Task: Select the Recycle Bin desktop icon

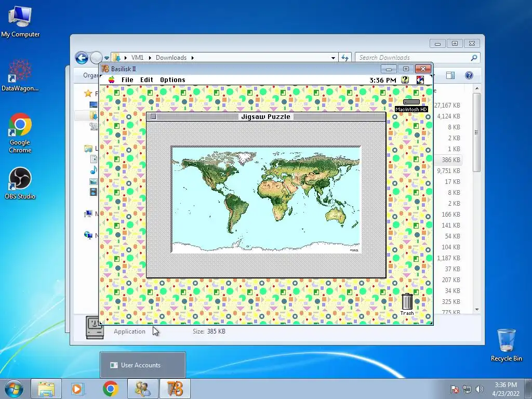Action: pos(506,345)
